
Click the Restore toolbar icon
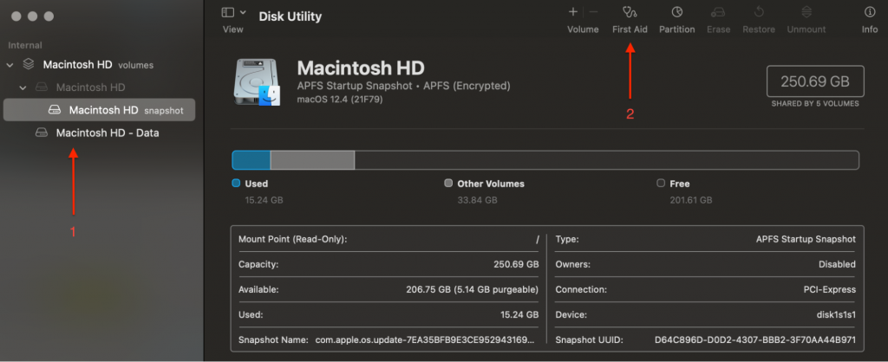759,12
